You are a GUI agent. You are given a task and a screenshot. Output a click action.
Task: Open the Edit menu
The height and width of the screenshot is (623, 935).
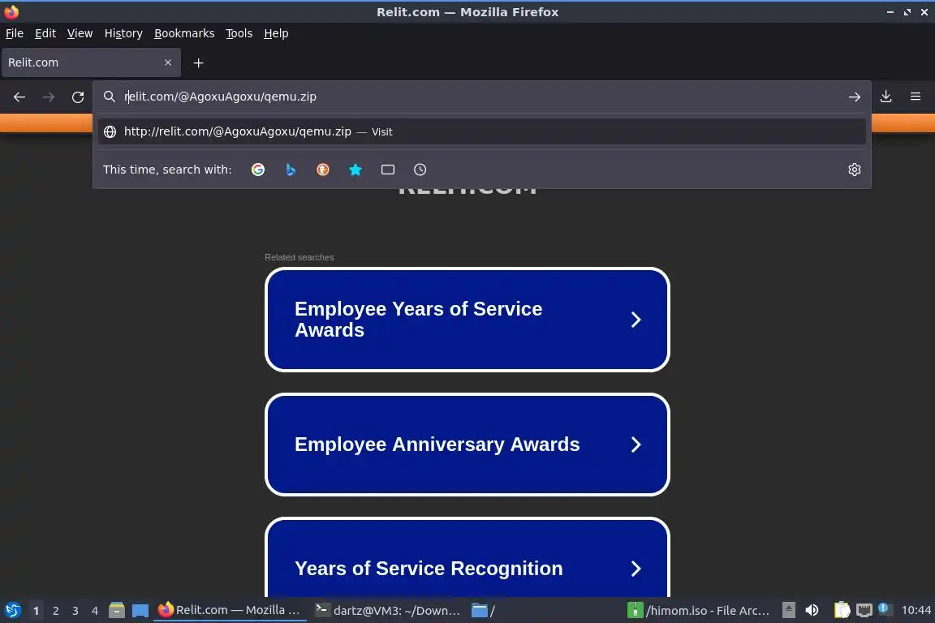click(x=45, y=33)
